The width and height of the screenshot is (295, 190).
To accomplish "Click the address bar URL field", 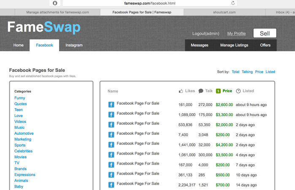I will 149,3.
